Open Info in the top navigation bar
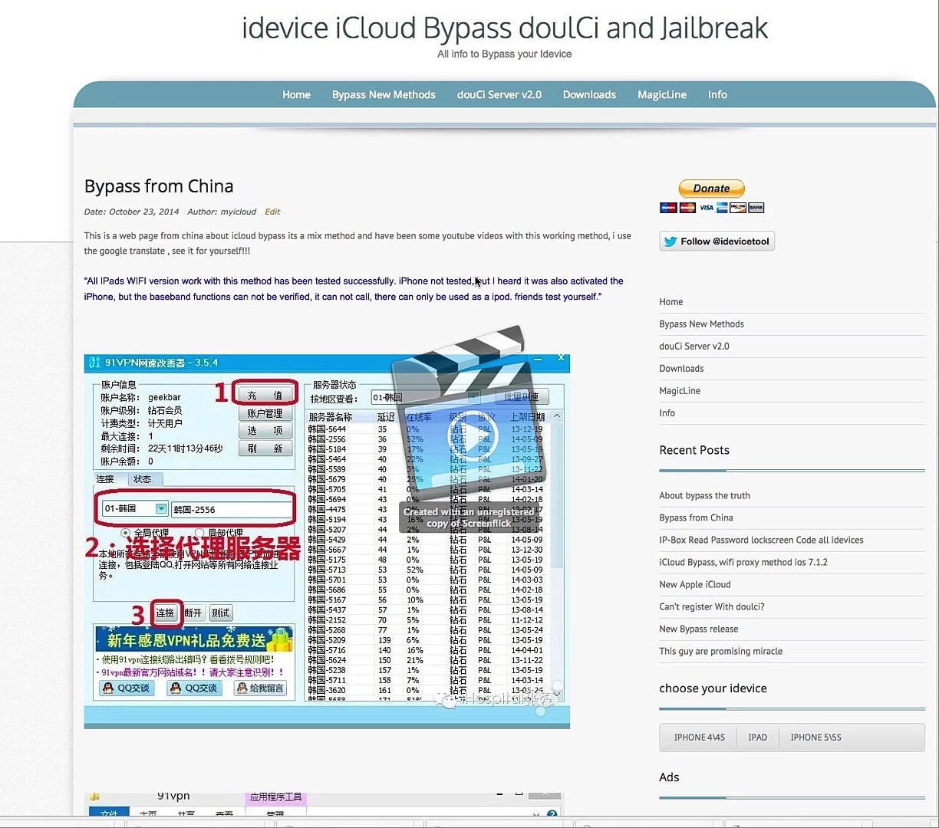 pos(717,94)
